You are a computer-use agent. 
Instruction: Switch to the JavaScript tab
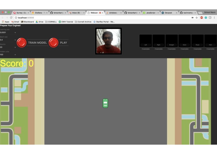point(151,13)
